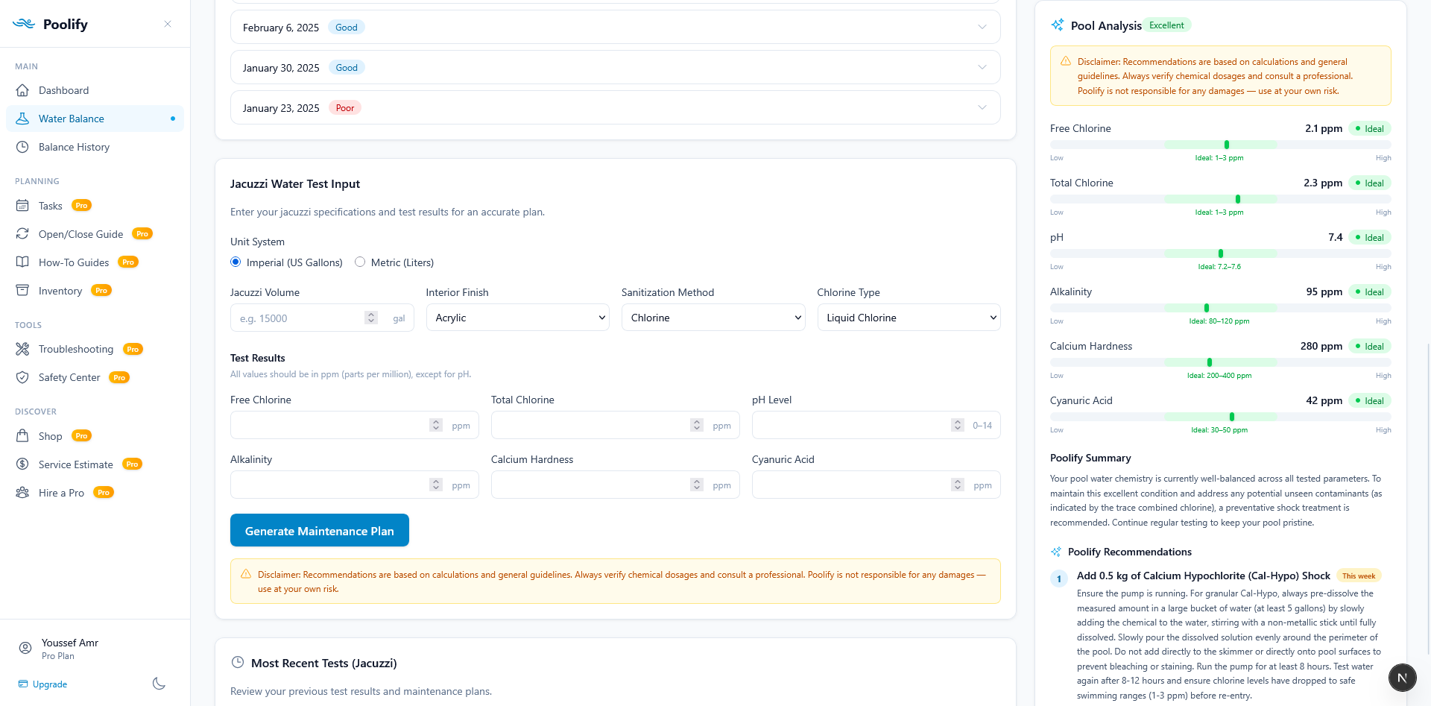Open the Troubleshooting menu item

[x=95, y=349]
